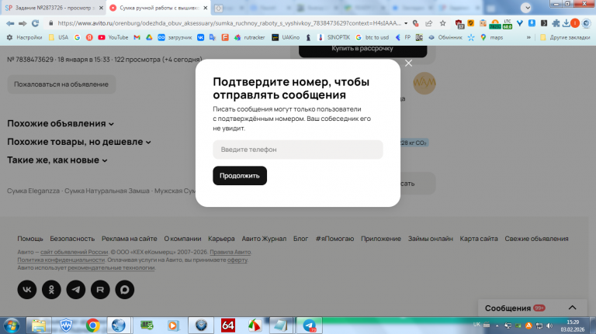Open Правила Авито link
The width and height of the screenshot is (596, 334).
230,252
